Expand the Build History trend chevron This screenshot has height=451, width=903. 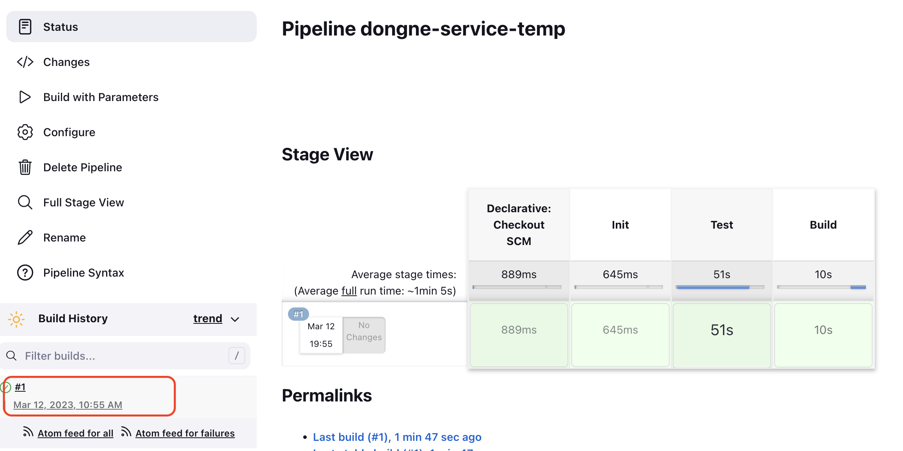[x=235, y=320]
